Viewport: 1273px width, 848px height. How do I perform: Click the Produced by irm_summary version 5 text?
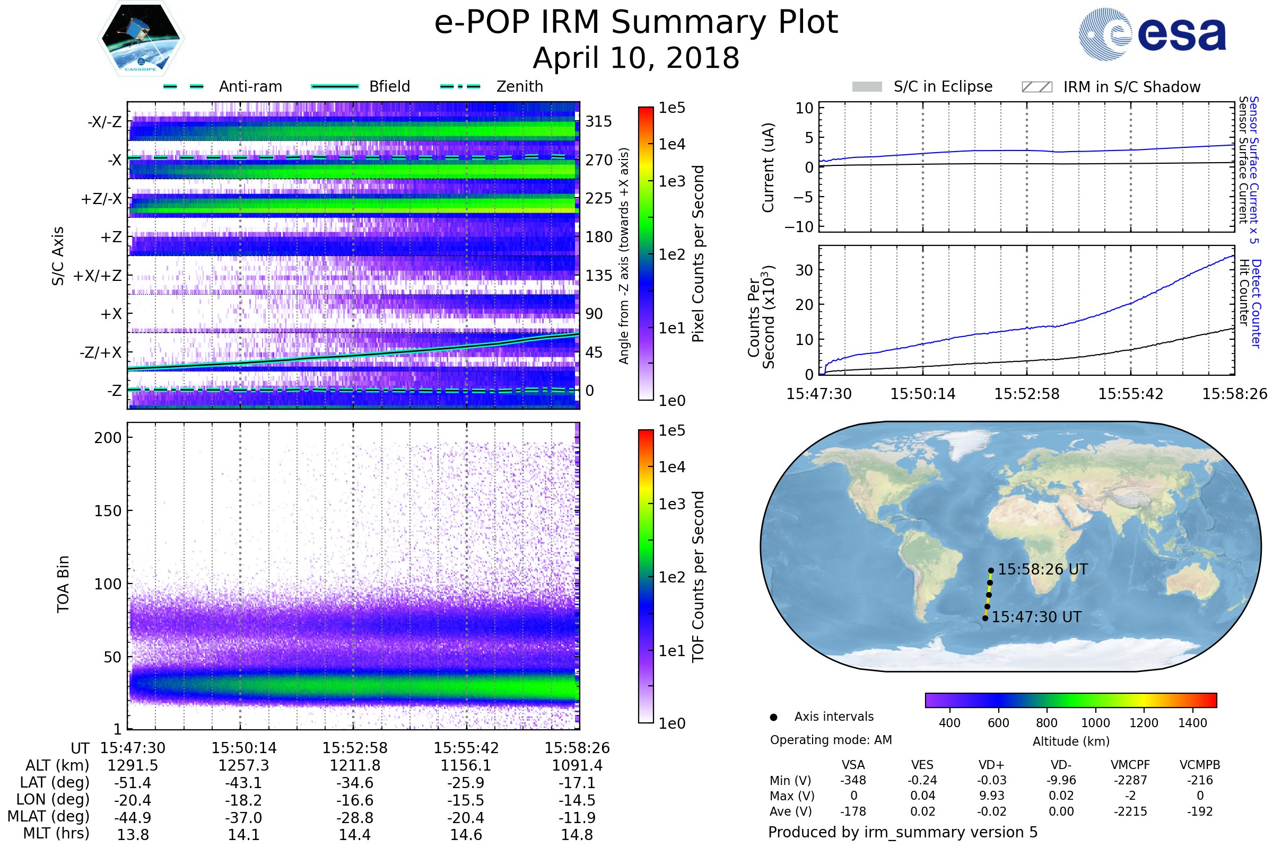[x=903, y=832]
